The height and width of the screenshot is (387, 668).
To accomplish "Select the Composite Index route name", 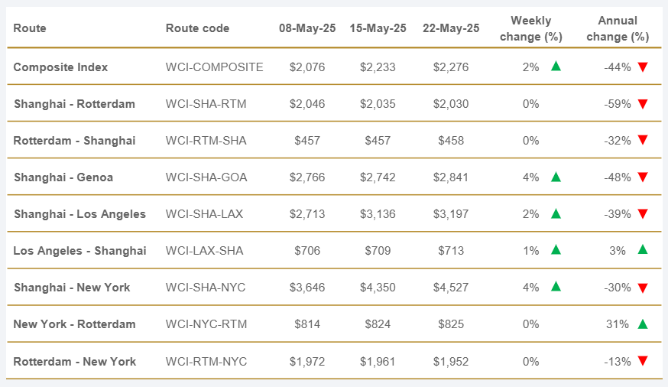I will [x=60, y=67].
